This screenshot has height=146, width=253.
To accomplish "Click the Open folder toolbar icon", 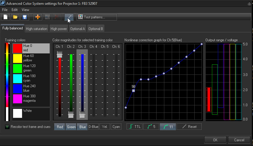I will [15, 17].
